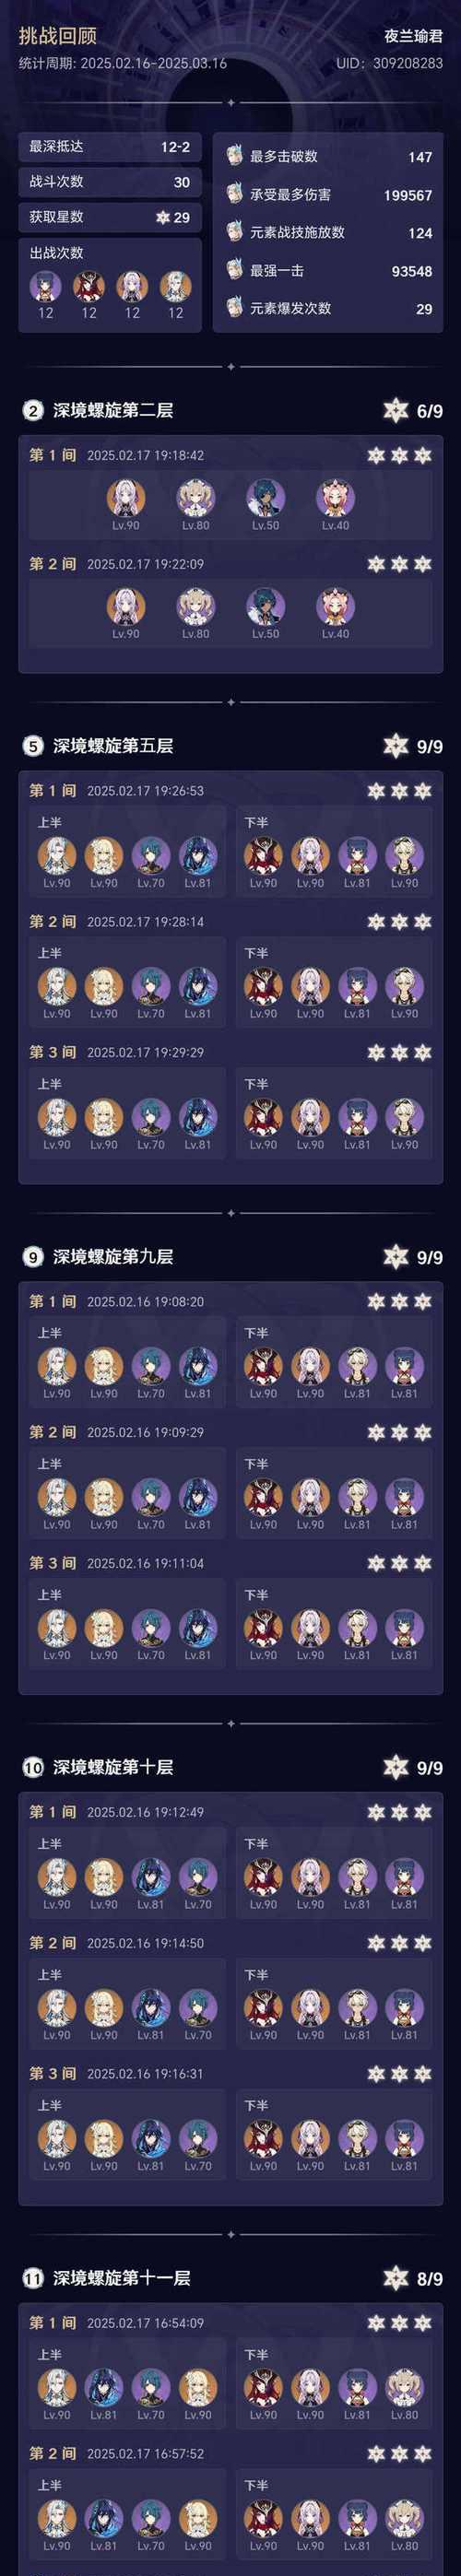Screen dimensions: 461x2576
Task: Select Lv.81 avatar in 第十一层 第1间 上半
Action: pyautogui.click(x=104, y=2387)
